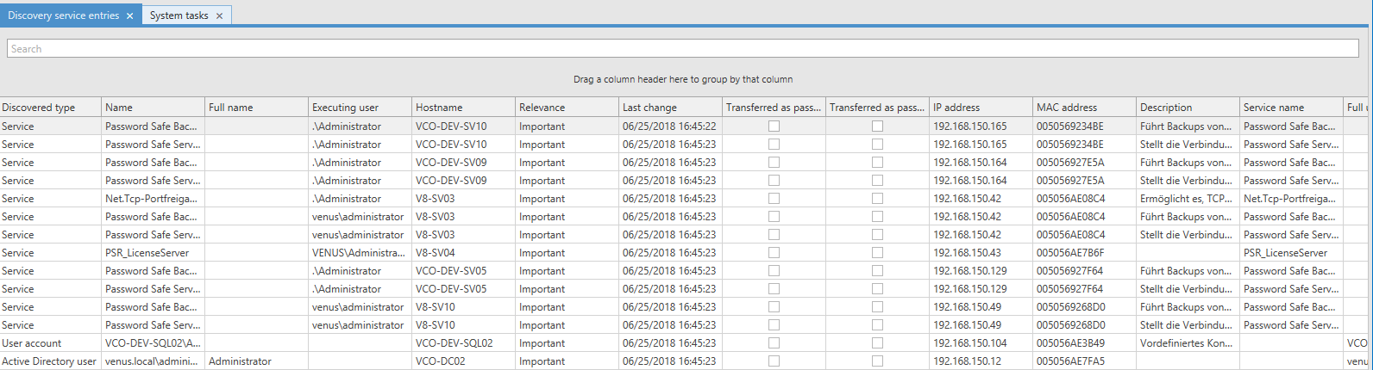This screenshot has height=370, width=1373.
Task: Tick second Transferred checkbox in Active Directory user row
Action: click(x=877, y=361)
